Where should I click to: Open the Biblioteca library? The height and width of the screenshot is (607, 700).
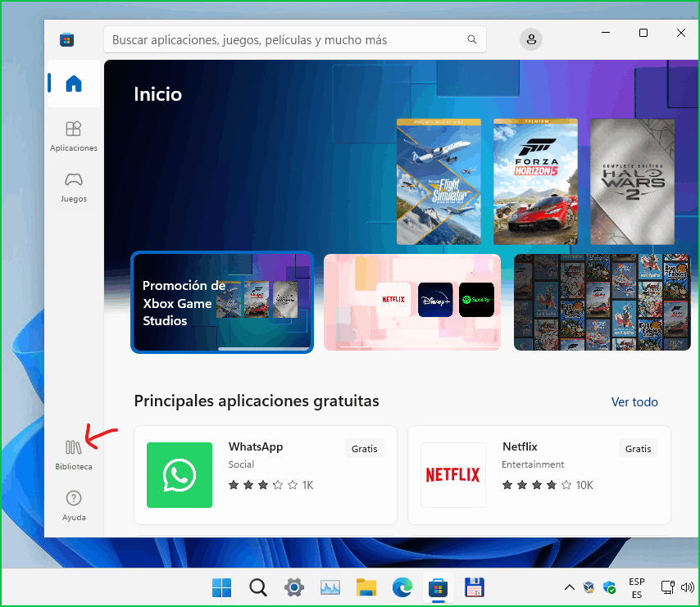tap(74, 455)
